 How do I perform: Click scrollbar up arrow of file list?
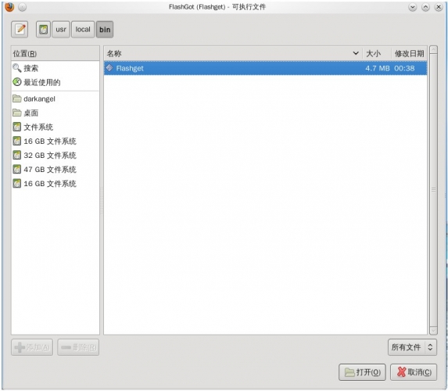(x=433, y=50)
